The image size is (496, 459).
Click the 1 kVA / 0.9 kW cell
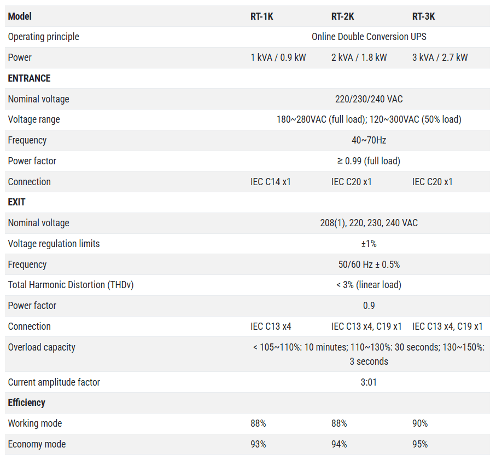(278, 58)
